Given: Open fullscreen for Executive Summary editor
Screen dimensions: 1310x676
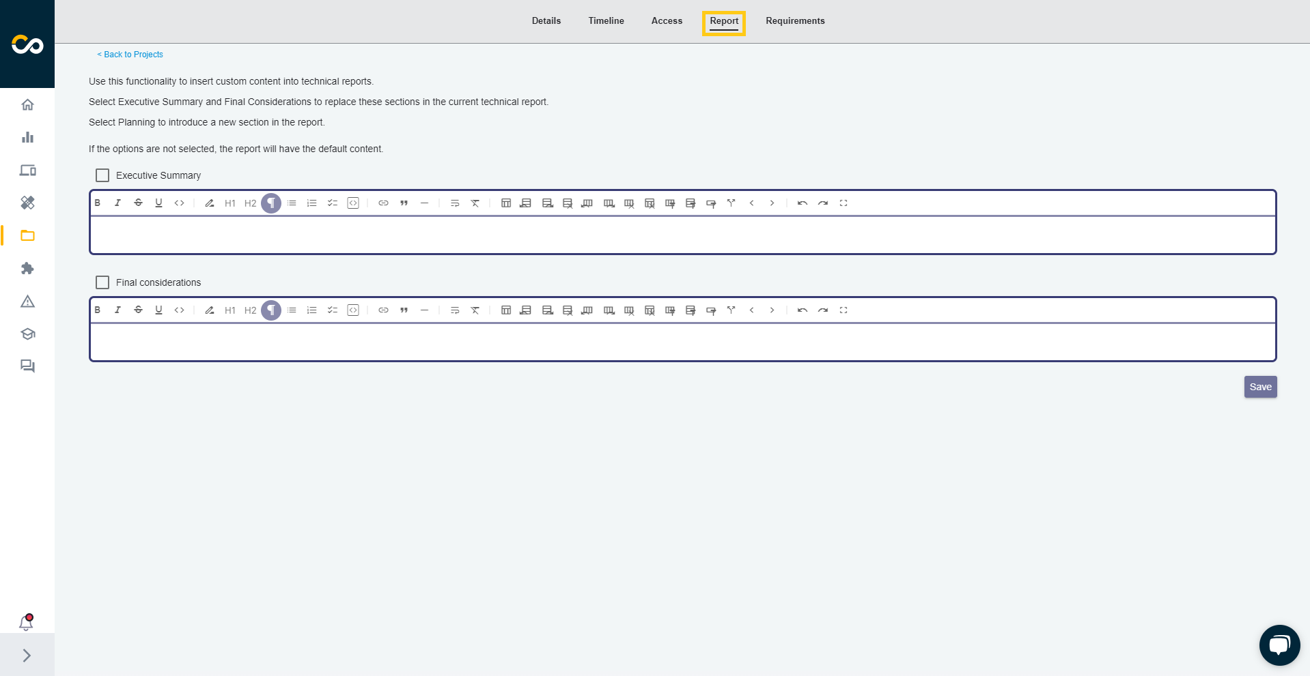Looking at the screenshot, I should coord(844,203).
